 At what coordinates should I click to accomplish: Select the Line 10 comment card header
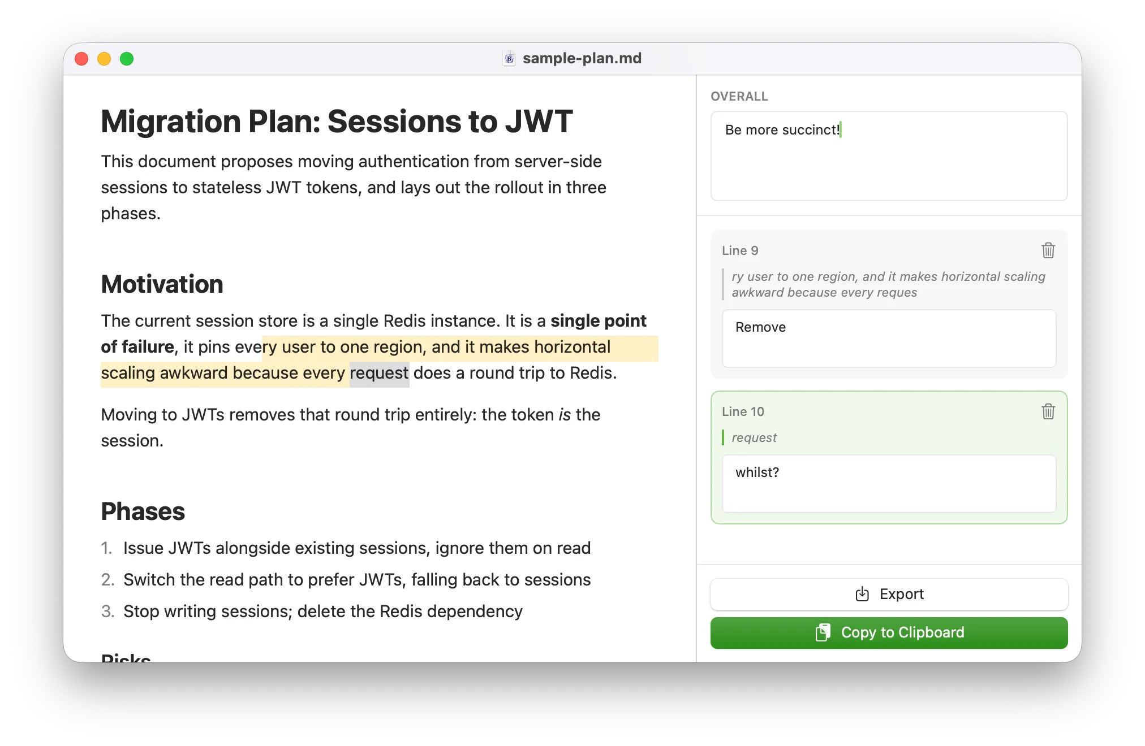(x=743, y=411)
